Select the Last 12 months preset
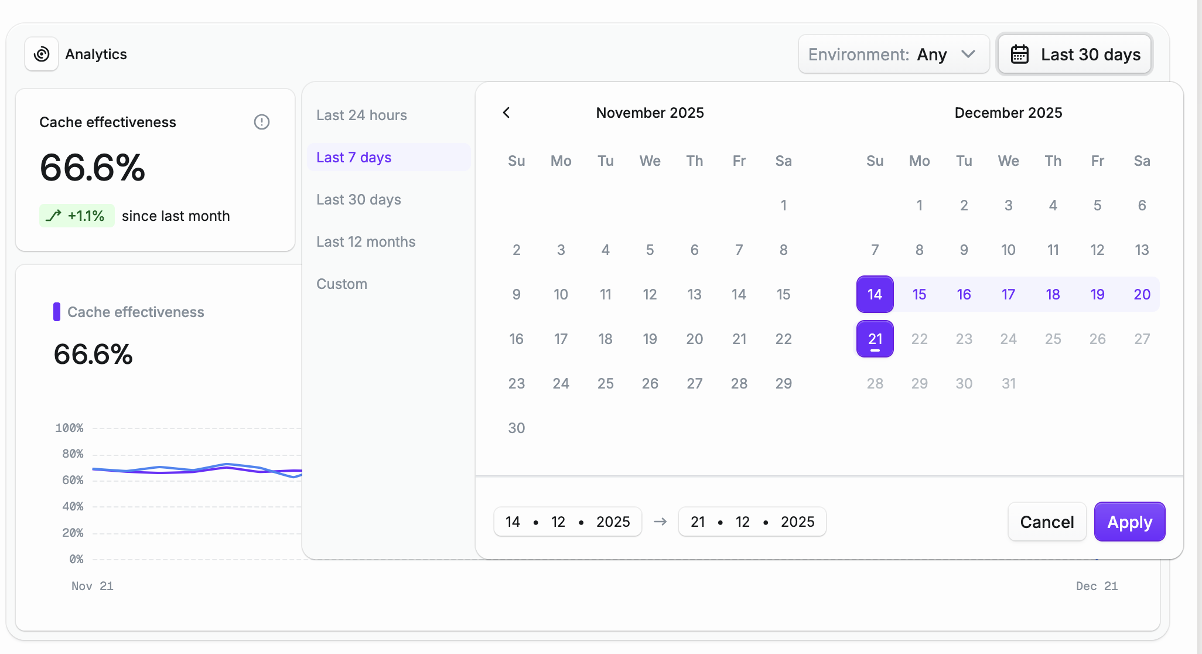 coord(366,241)
